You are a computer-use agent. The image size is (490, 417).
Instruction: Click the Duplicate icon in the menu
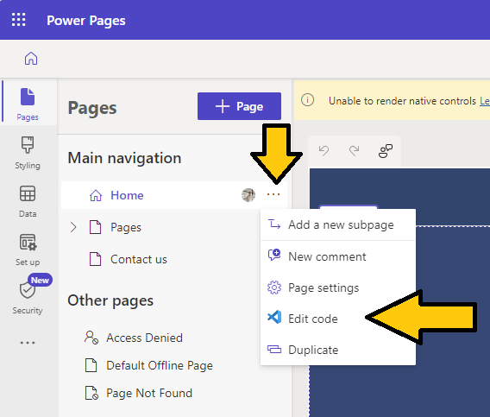click(x=274, y=349)
